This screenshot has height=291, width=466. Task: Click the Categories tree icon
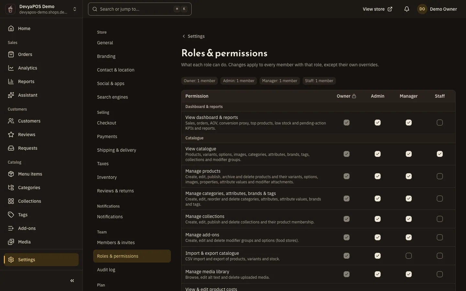(x=11, y=188)
